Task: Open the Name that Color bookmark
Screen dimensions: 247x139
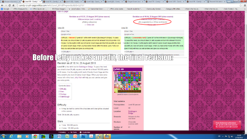Action: (x=96, y=9)
